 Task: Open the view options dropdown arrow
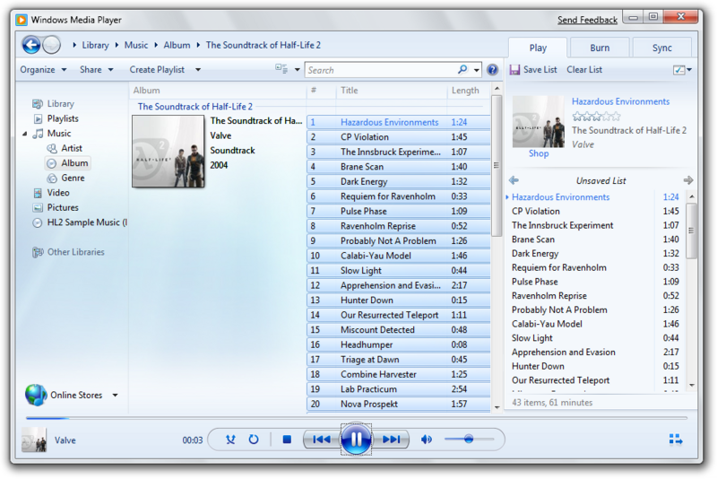(297, 70)
